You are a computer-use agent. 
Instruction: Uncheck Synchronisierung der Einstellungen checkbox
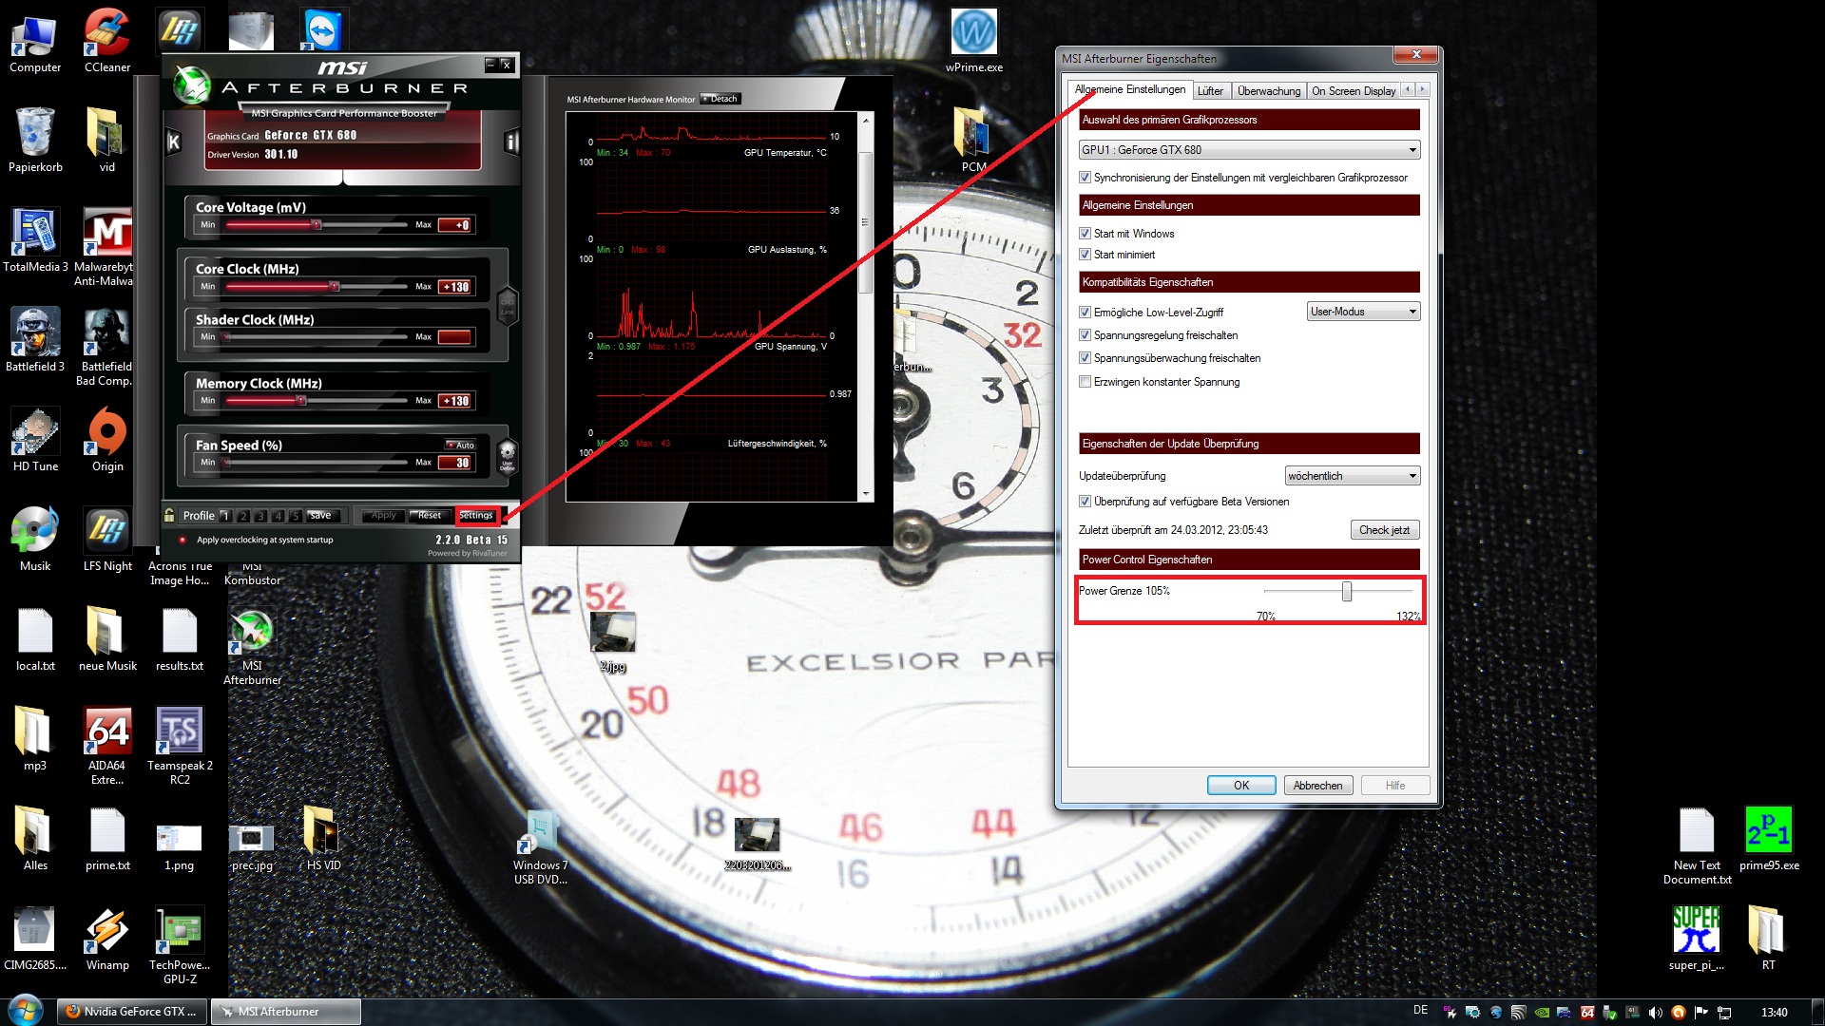pos(1085,178)
